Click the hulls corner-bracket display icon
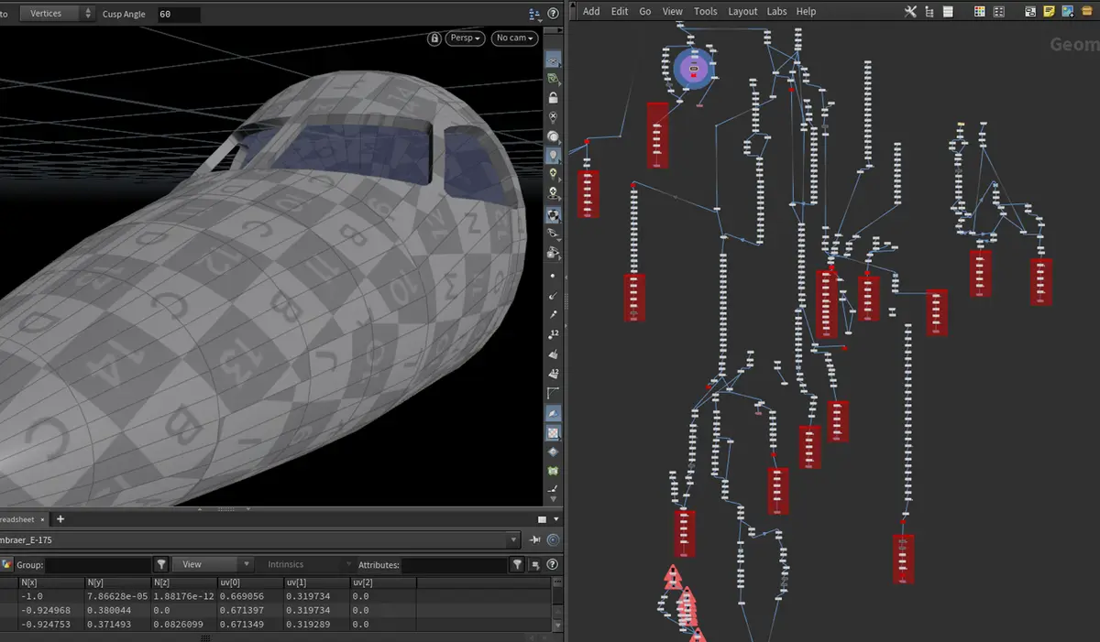 [554, 393]
